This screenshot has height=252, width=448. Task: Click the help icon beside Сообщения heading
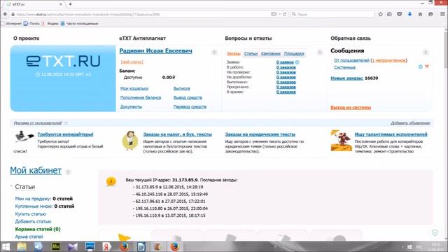[x=426, y=52]
